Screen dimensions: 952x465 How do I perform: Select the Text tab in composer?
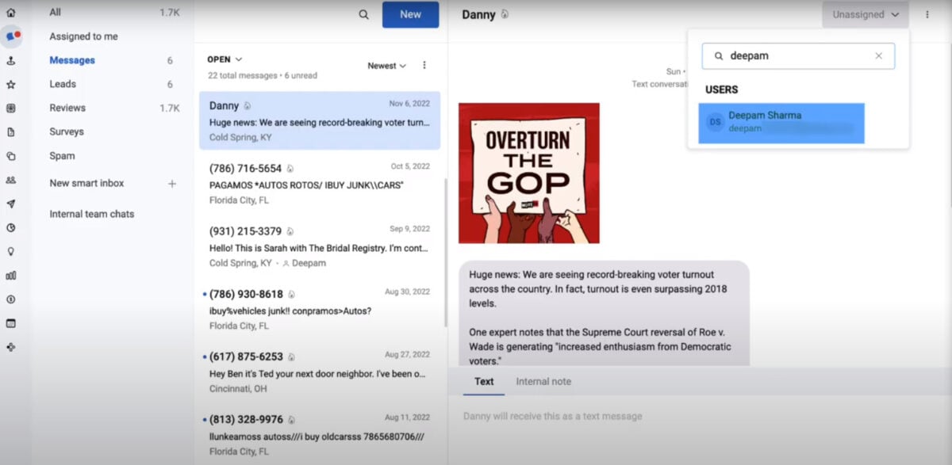click(484, 382)
